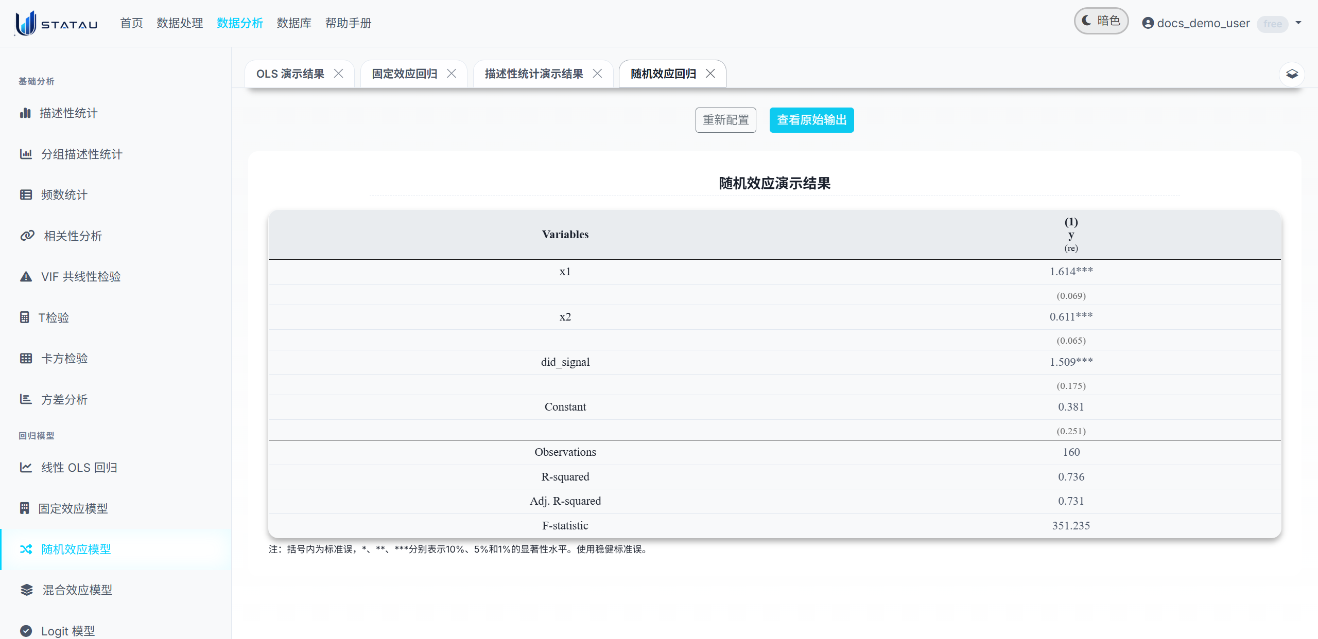Click the 重新配置 button

726,120
